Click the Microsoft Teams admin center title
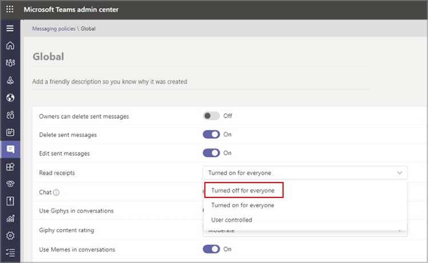 (x=71, y=10)
